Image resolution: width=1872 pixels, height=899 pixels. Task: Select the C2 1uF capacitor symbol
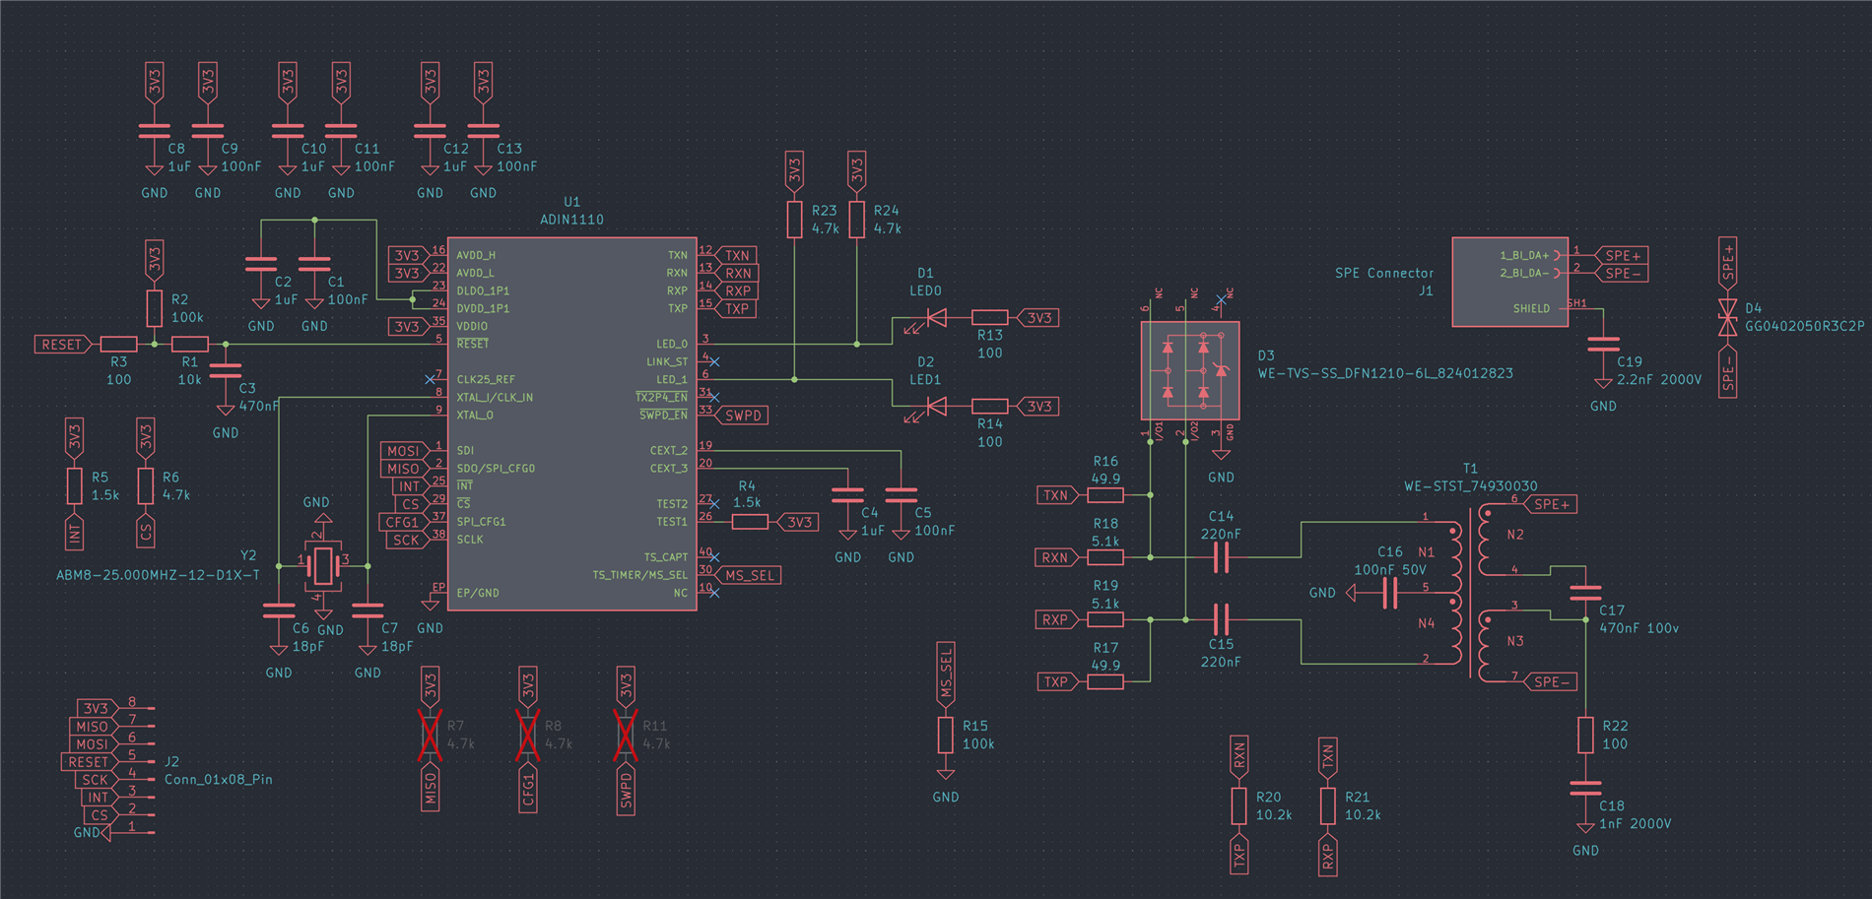[261, 264]
